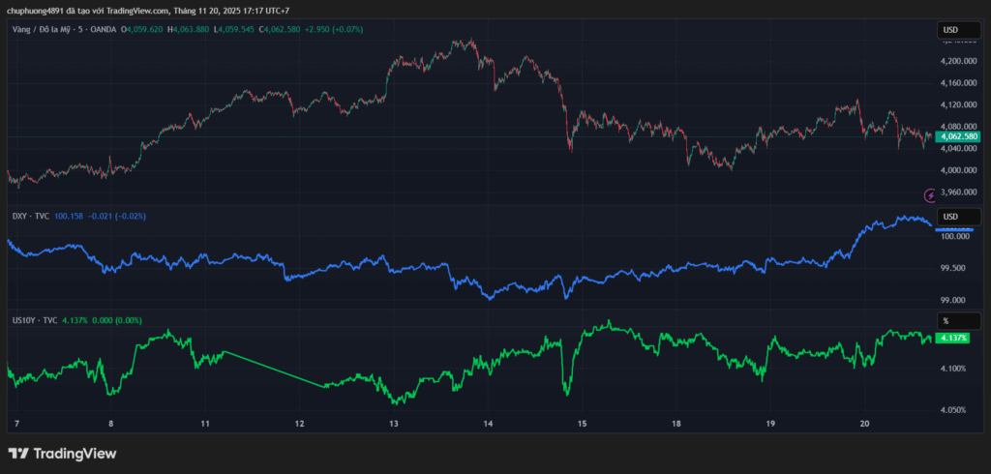
Task: Open the USD currency selector on gold pane
Action: click(x=958, y=31)
